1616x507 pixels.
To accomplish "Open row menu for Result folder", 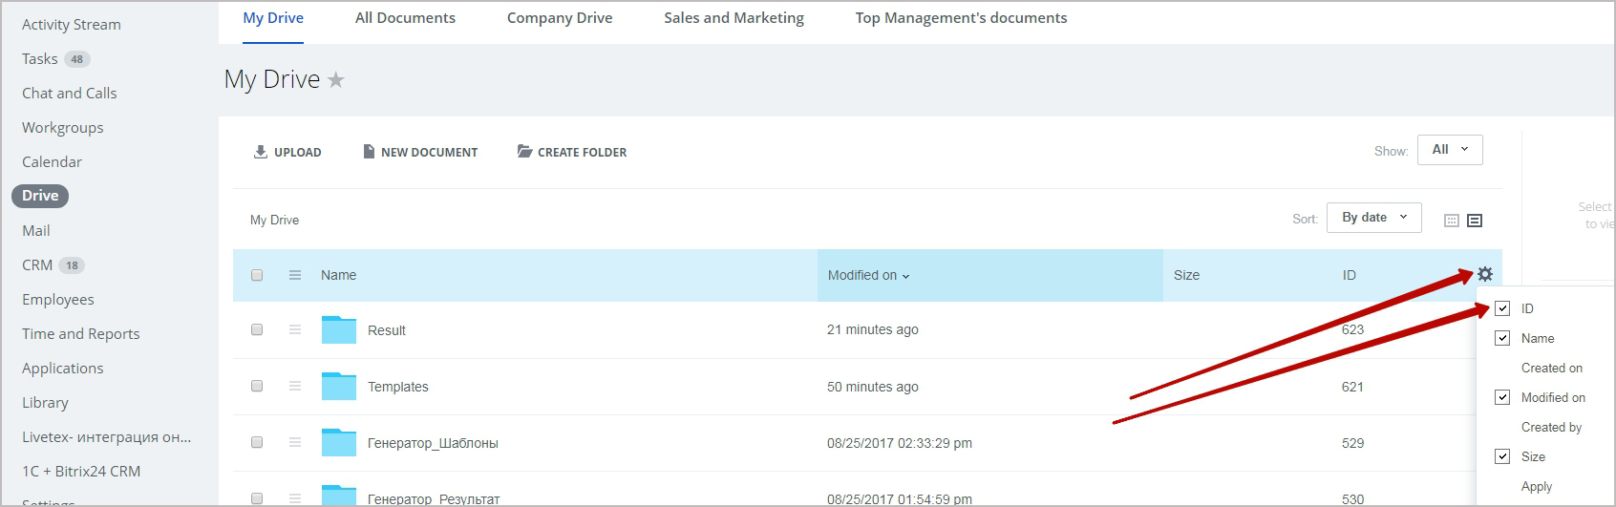I will click(295, 329).
